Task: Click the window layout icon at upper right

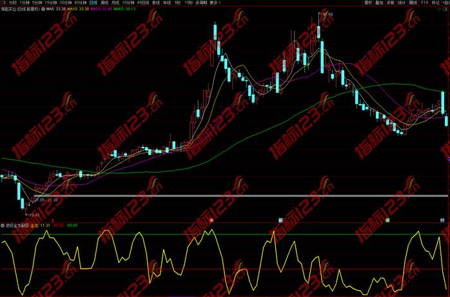Action: coord(446,9)
